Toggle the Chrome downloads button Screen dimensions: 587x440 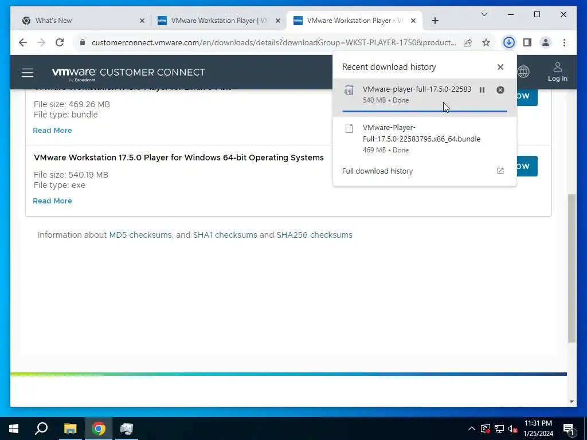[509, 42]
